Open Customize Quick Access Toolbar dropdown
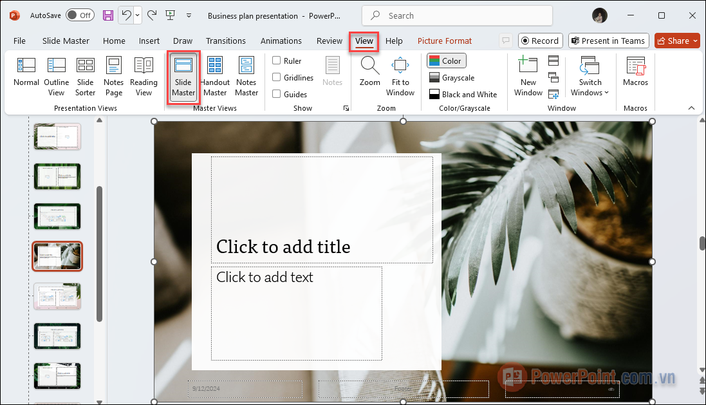The image size is (706, 405). pyautogui.click(x=189, y=15)
